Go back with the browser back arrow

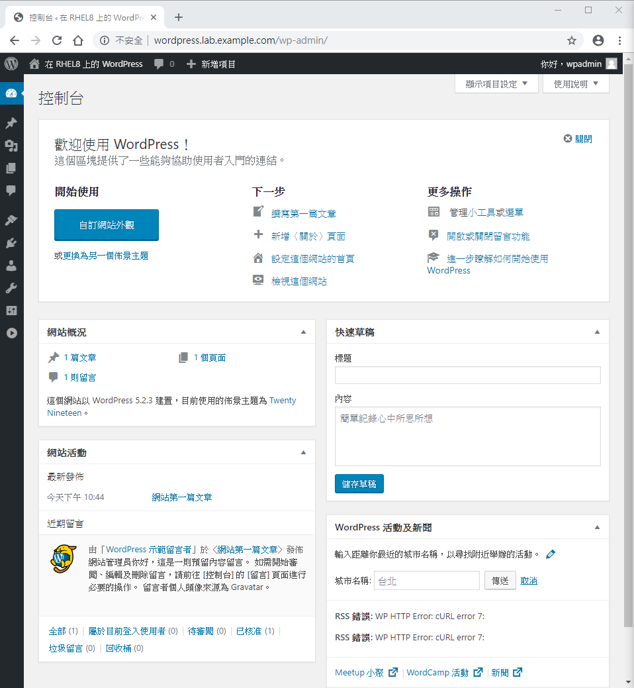pos(15,40)
